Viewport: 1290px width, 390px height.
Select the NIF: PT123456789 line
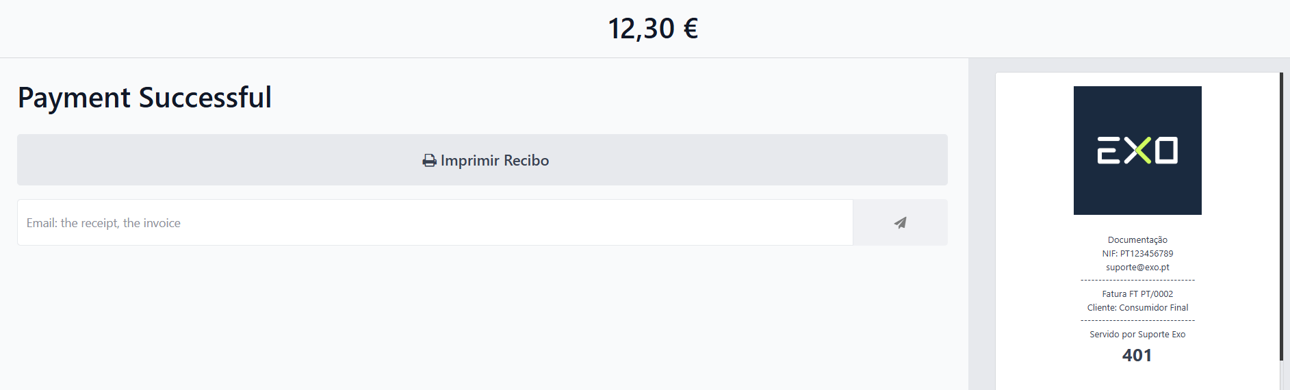(x=1137, y=254)
